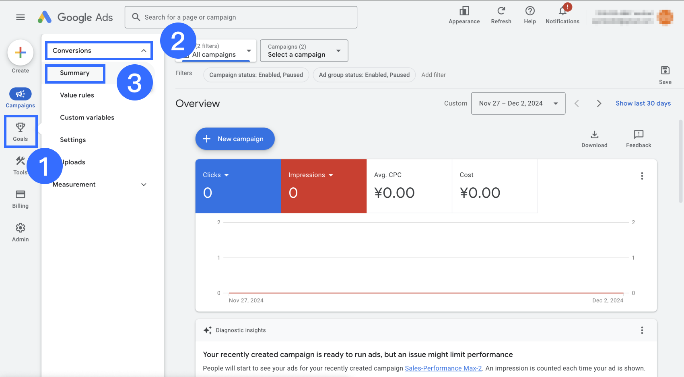
Task: Expand the Measurement section
Action: point(144,184)
